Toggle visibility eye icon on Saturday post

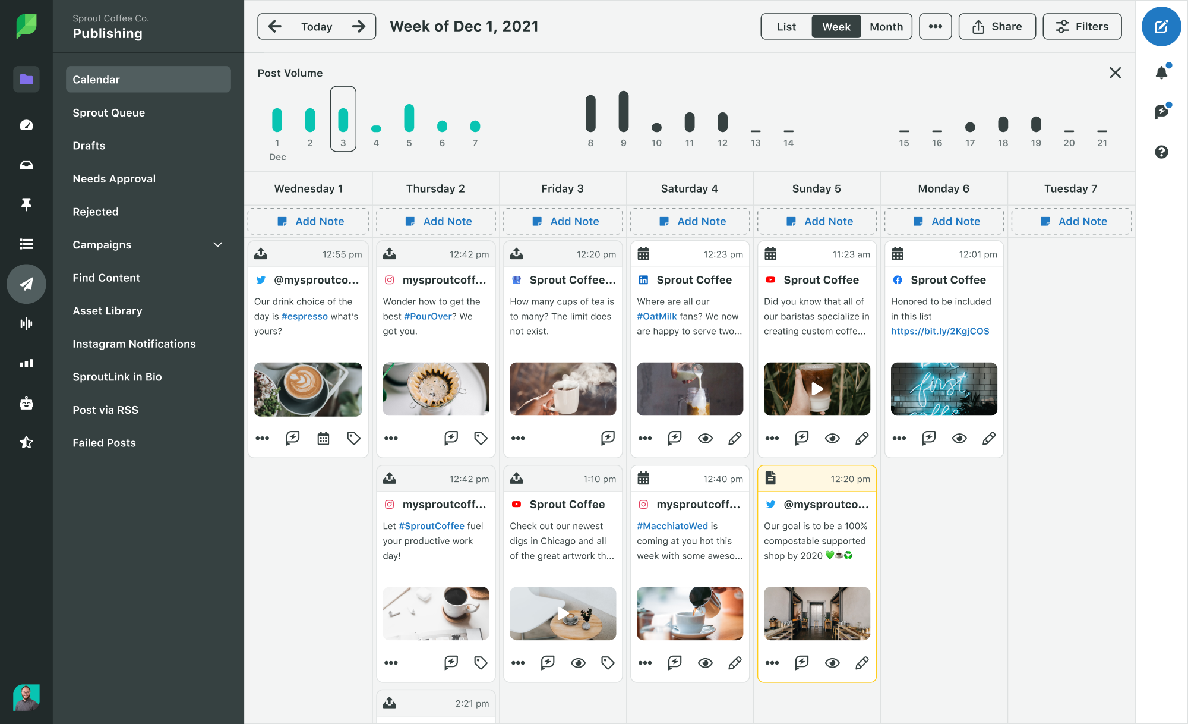705,438
